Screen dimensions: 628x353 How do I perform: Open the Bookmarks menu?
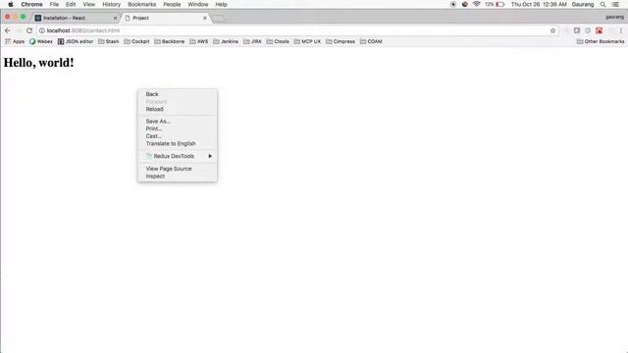[141, 4]
